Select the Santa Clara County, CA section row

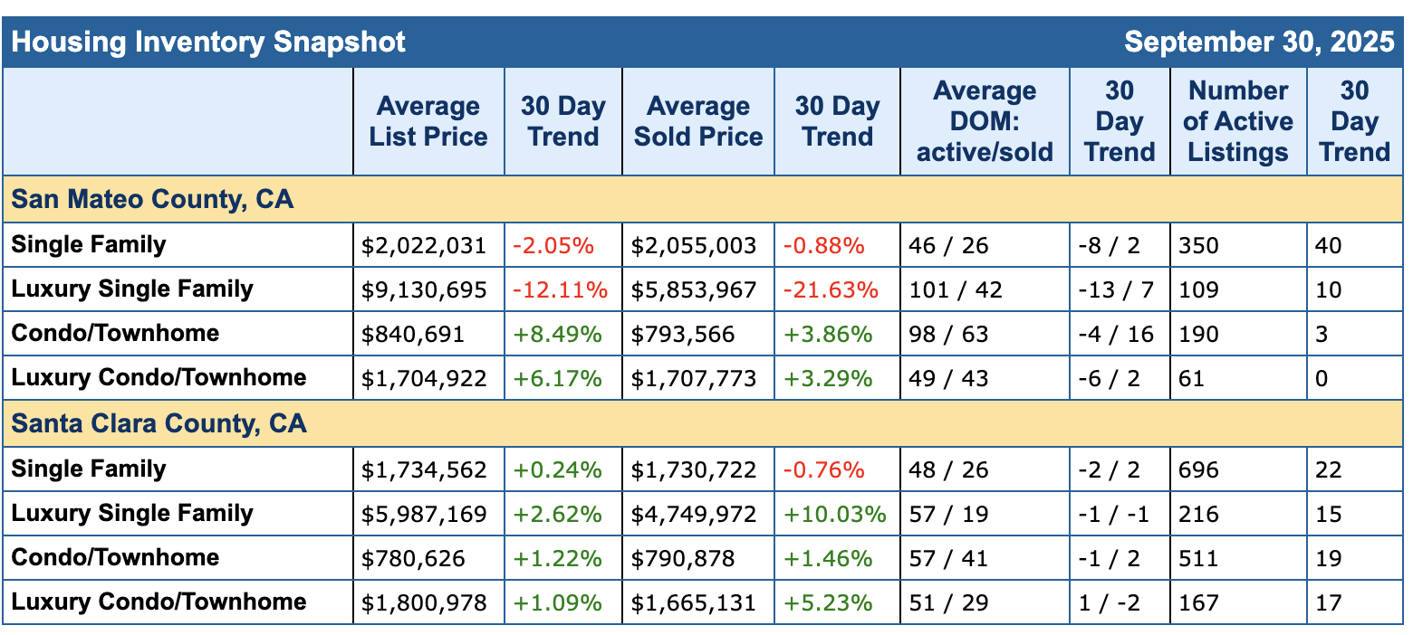(159, 423)
